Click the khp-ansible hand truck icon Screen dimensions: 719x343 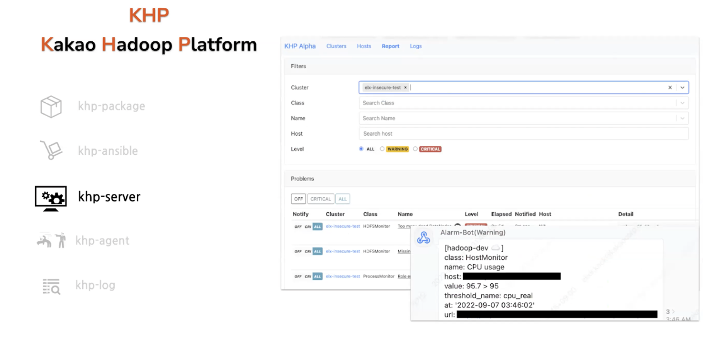(51, 150)
